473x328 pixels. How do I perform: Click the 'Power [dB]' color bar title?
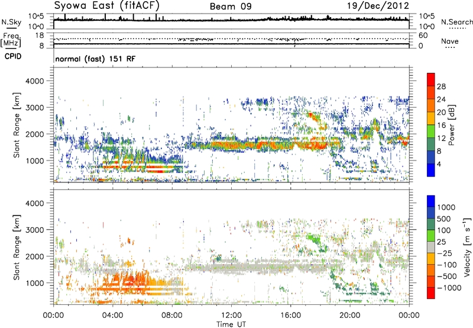click(452, 125)
